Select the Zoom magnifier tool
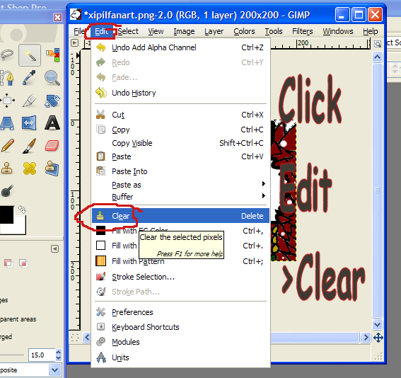 52,78
